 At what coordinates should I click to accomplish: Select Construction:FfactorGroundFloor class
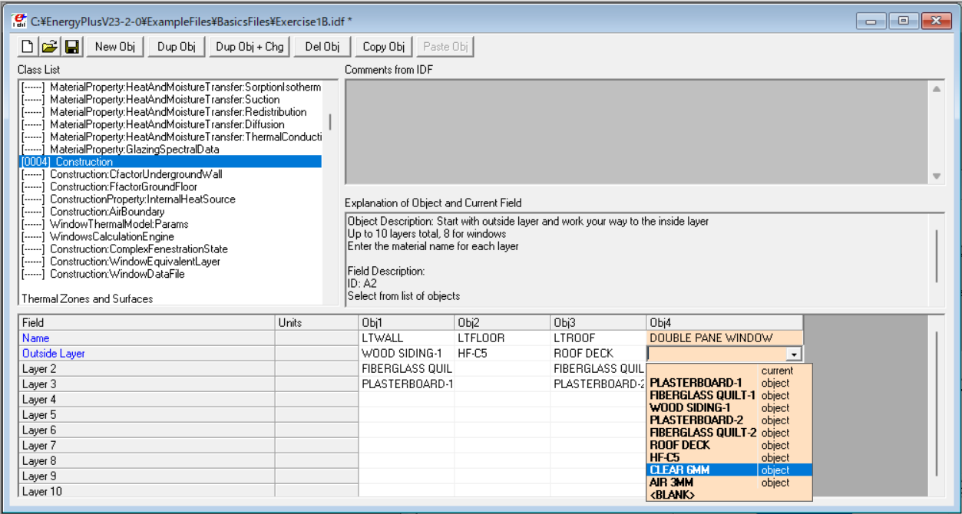(170, 186)
